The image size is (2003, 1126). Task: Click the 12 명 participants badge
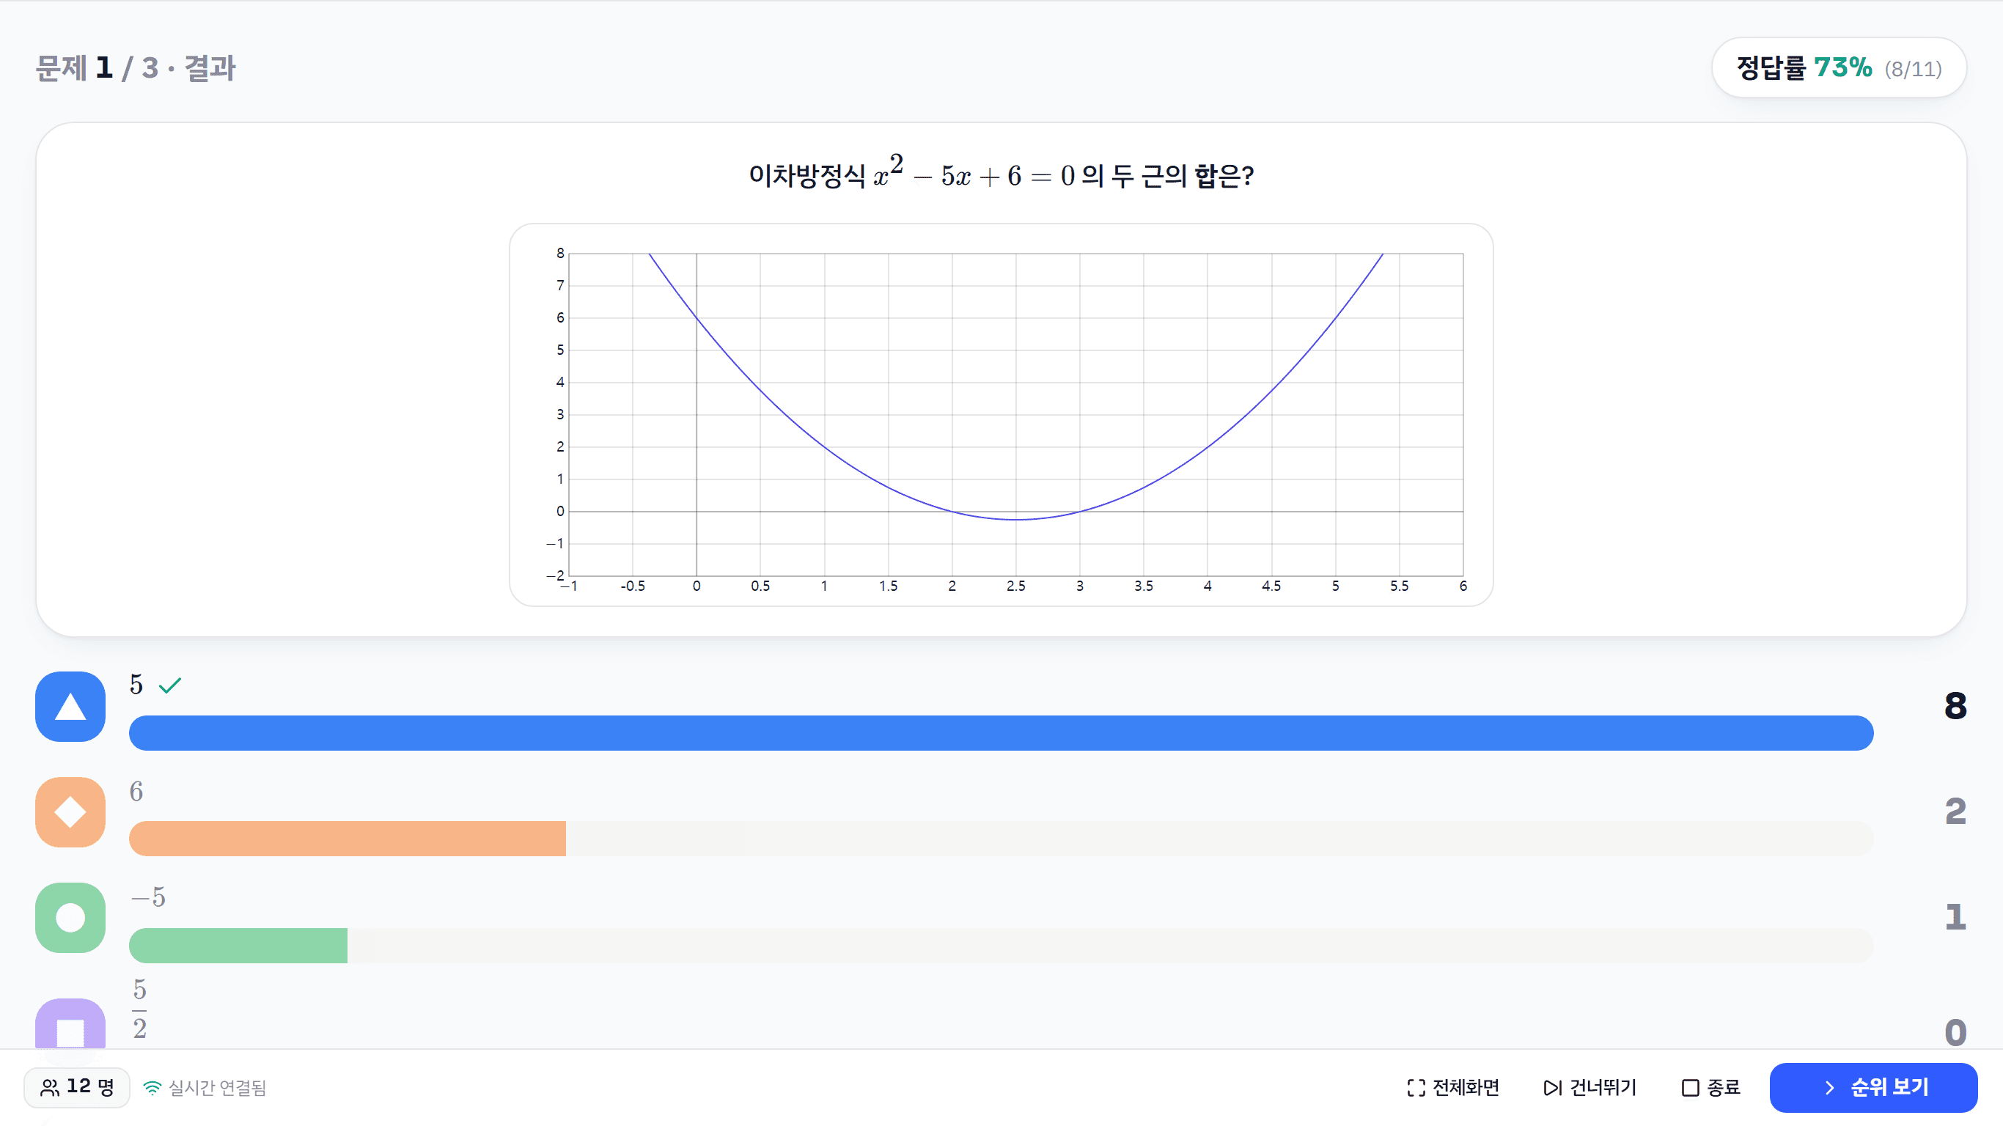[x=77, y=1087]
